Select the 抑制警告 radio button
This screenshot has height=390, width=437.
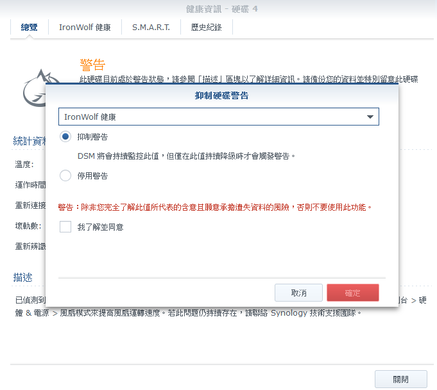pyautogui.click(x=65, y=136)
